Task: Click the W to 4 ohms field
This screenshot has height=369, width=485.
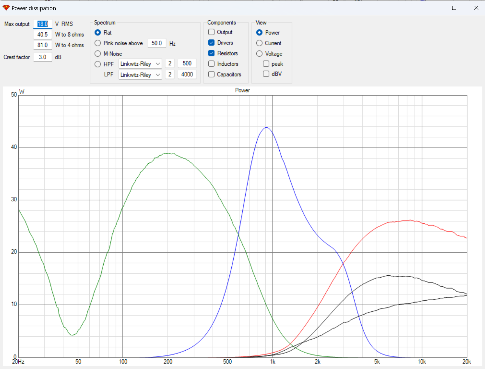Action: (42, 45)
